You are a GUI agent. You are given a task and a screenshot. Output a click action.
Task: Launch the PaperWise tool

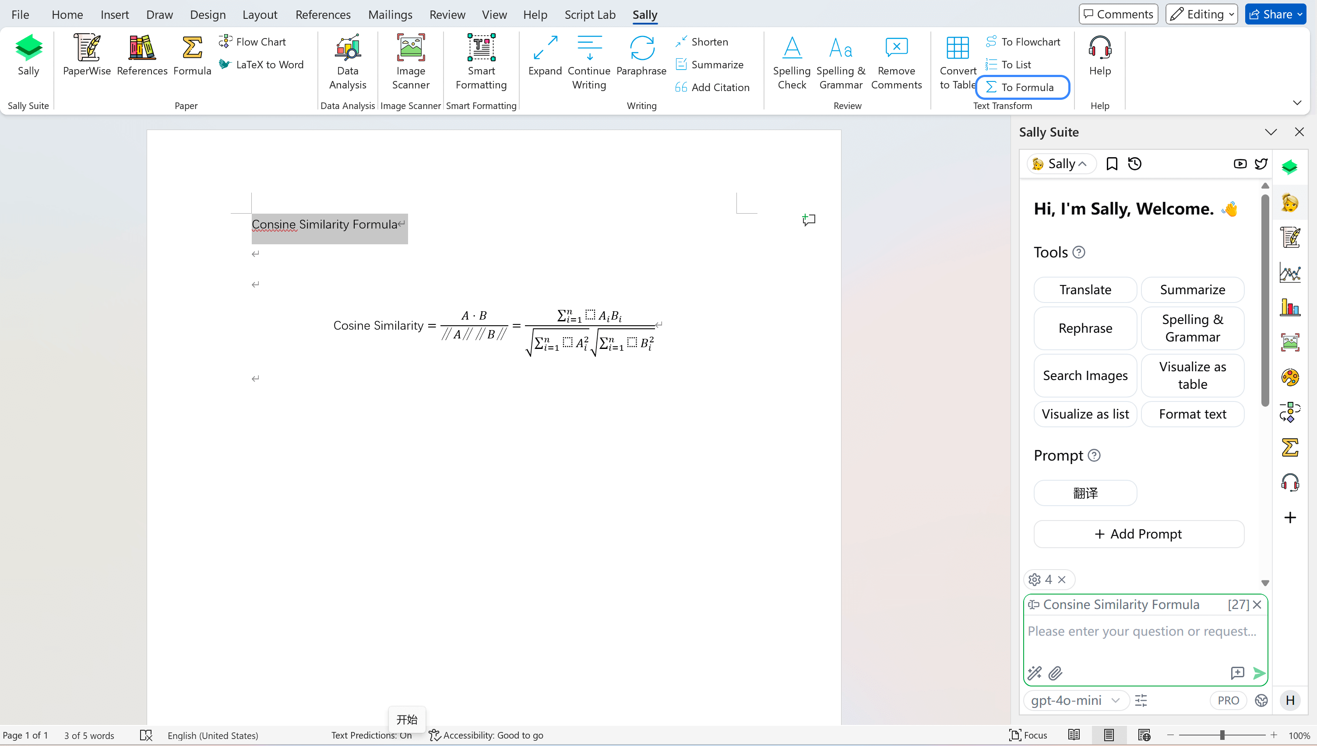coord(87,55)
